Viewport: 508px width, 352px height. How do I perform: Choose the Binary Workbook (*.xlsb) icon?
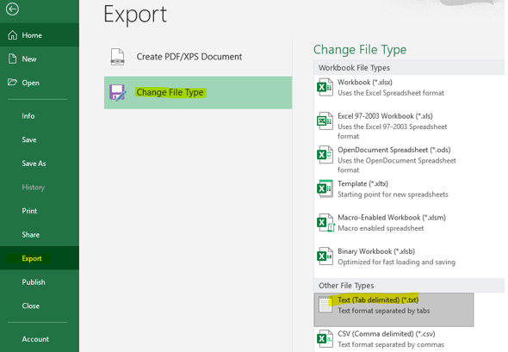[x=325, y=256]
